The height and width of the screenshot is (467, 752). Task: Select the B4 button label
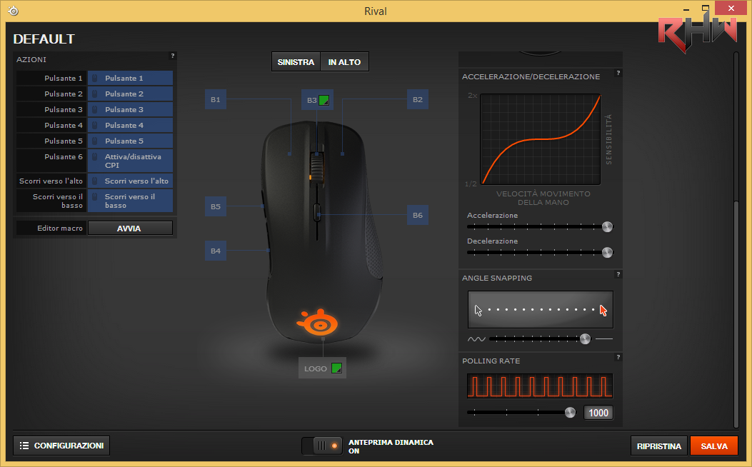pos(216,251)
